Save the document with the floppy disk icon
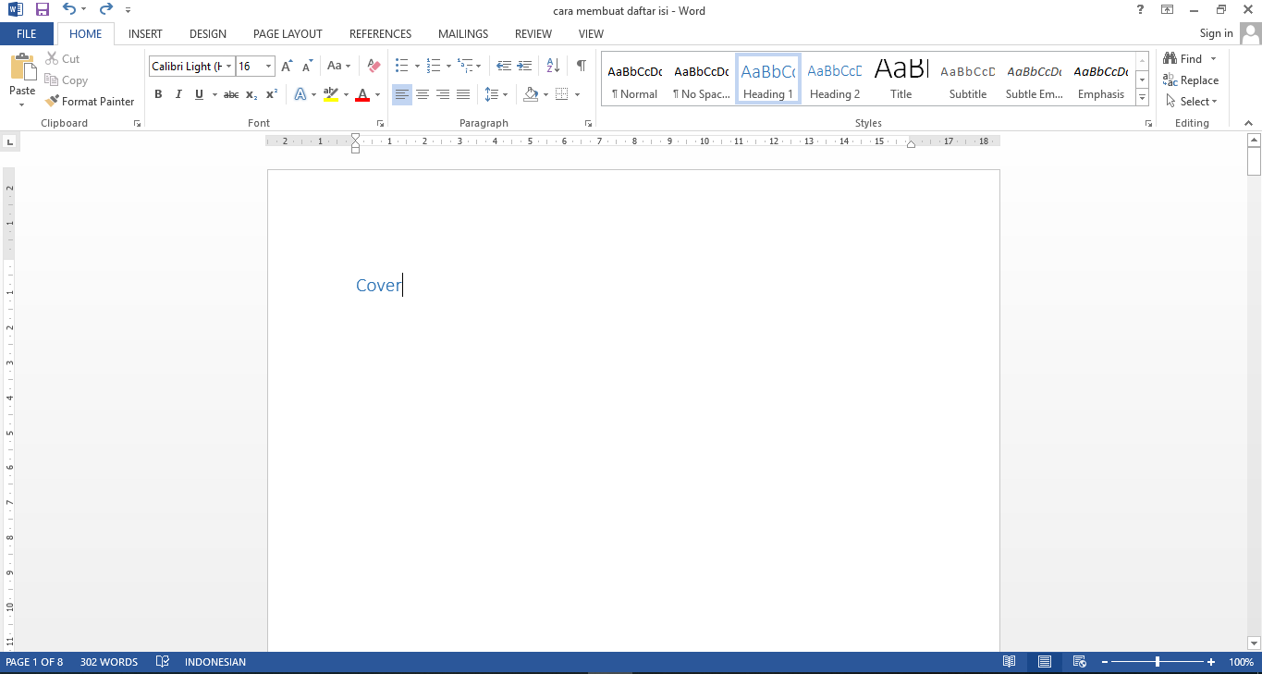The width and height of the screenshot is (1262, 674). point(42,9)
